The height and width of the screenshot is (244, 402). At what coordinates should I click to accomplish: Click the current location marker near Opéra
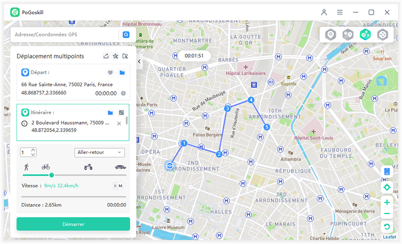coord(169,166)
